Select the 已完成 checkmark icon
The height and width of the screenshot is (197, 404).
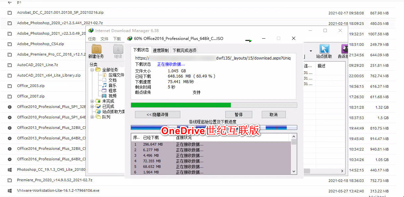tap(98, 106)
